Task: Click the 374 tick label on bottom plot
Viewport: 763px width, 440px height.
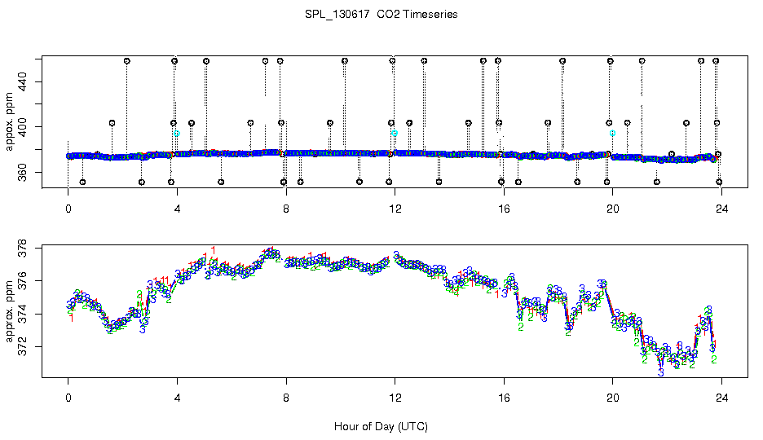Action: pos(23,314)
